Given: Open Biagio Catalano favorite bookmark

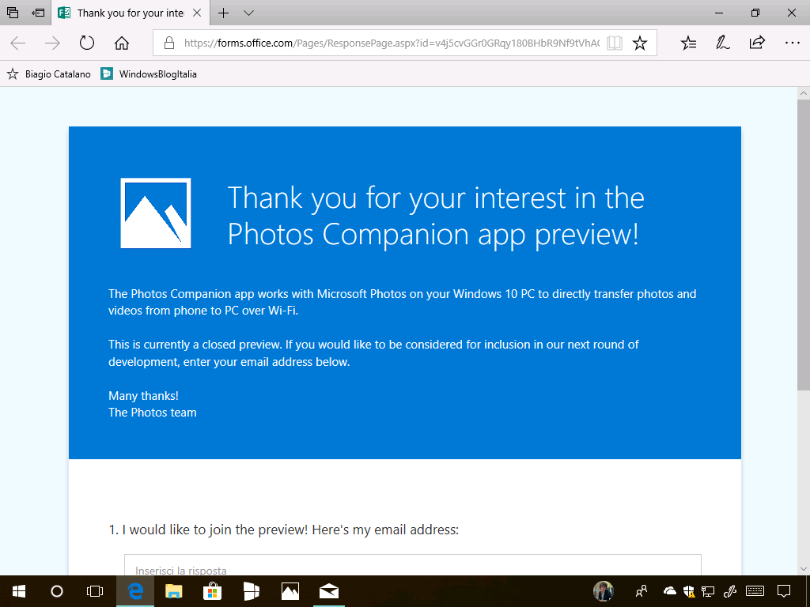Looking at the screenshot, I should [48, 74].
